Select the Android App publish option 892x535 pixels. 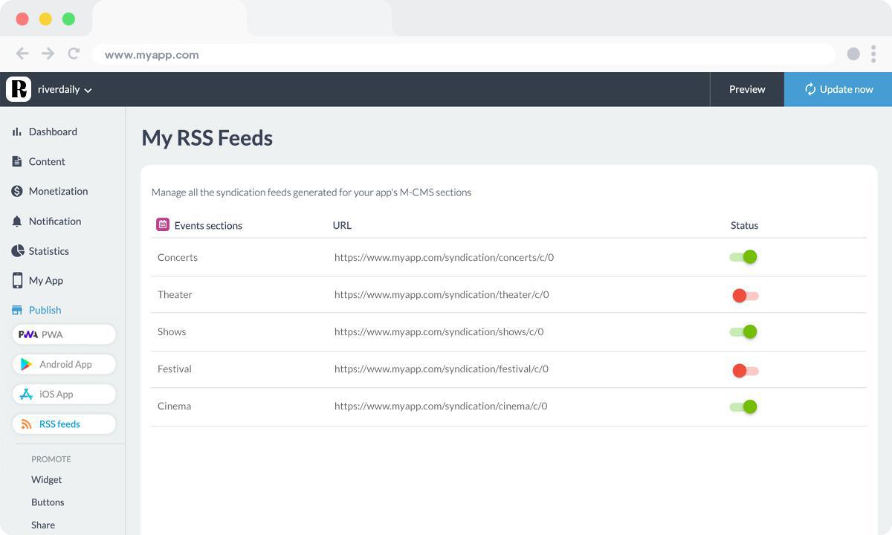click(x=65, y=364)
